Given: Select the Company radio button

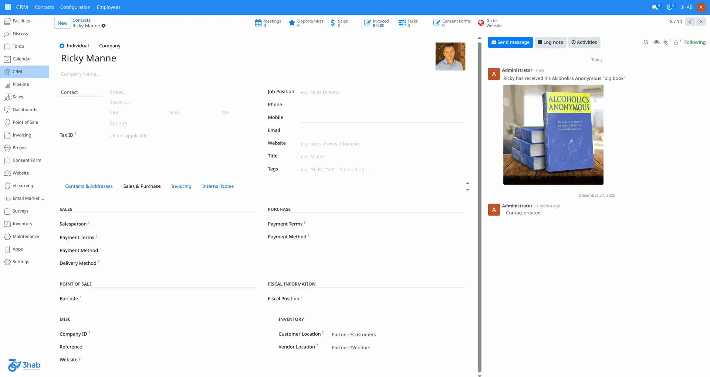Looking at the screenshot, I should 109,46.
